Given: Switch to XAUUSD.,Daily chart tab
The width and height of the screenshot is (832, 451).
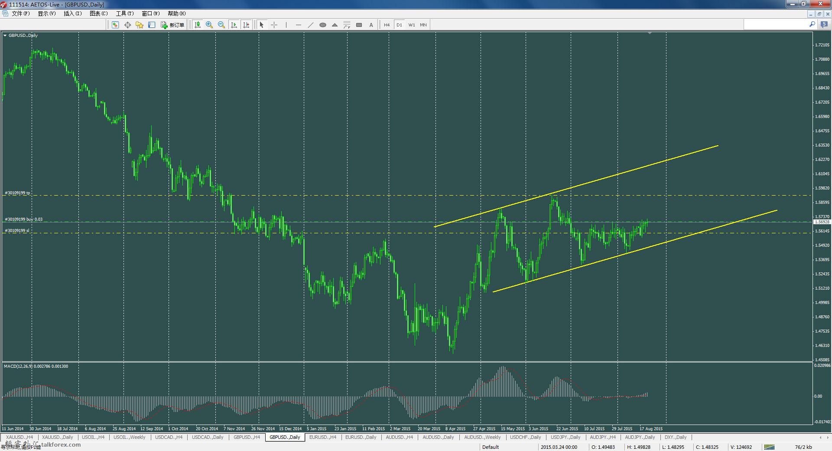Looking at the screenshot, I should pyautogui.click(x=58, y=437).
